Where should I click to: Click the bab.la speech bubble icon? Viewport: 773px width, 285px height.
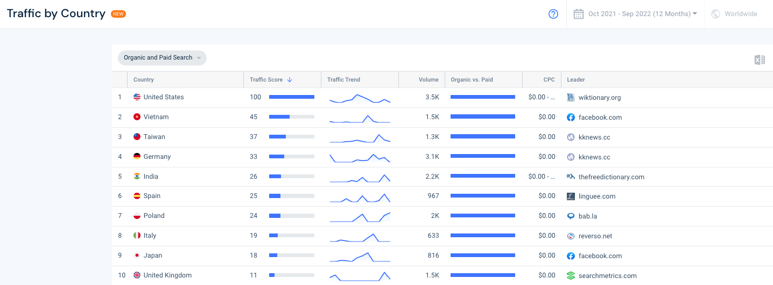tap(571, 216)
